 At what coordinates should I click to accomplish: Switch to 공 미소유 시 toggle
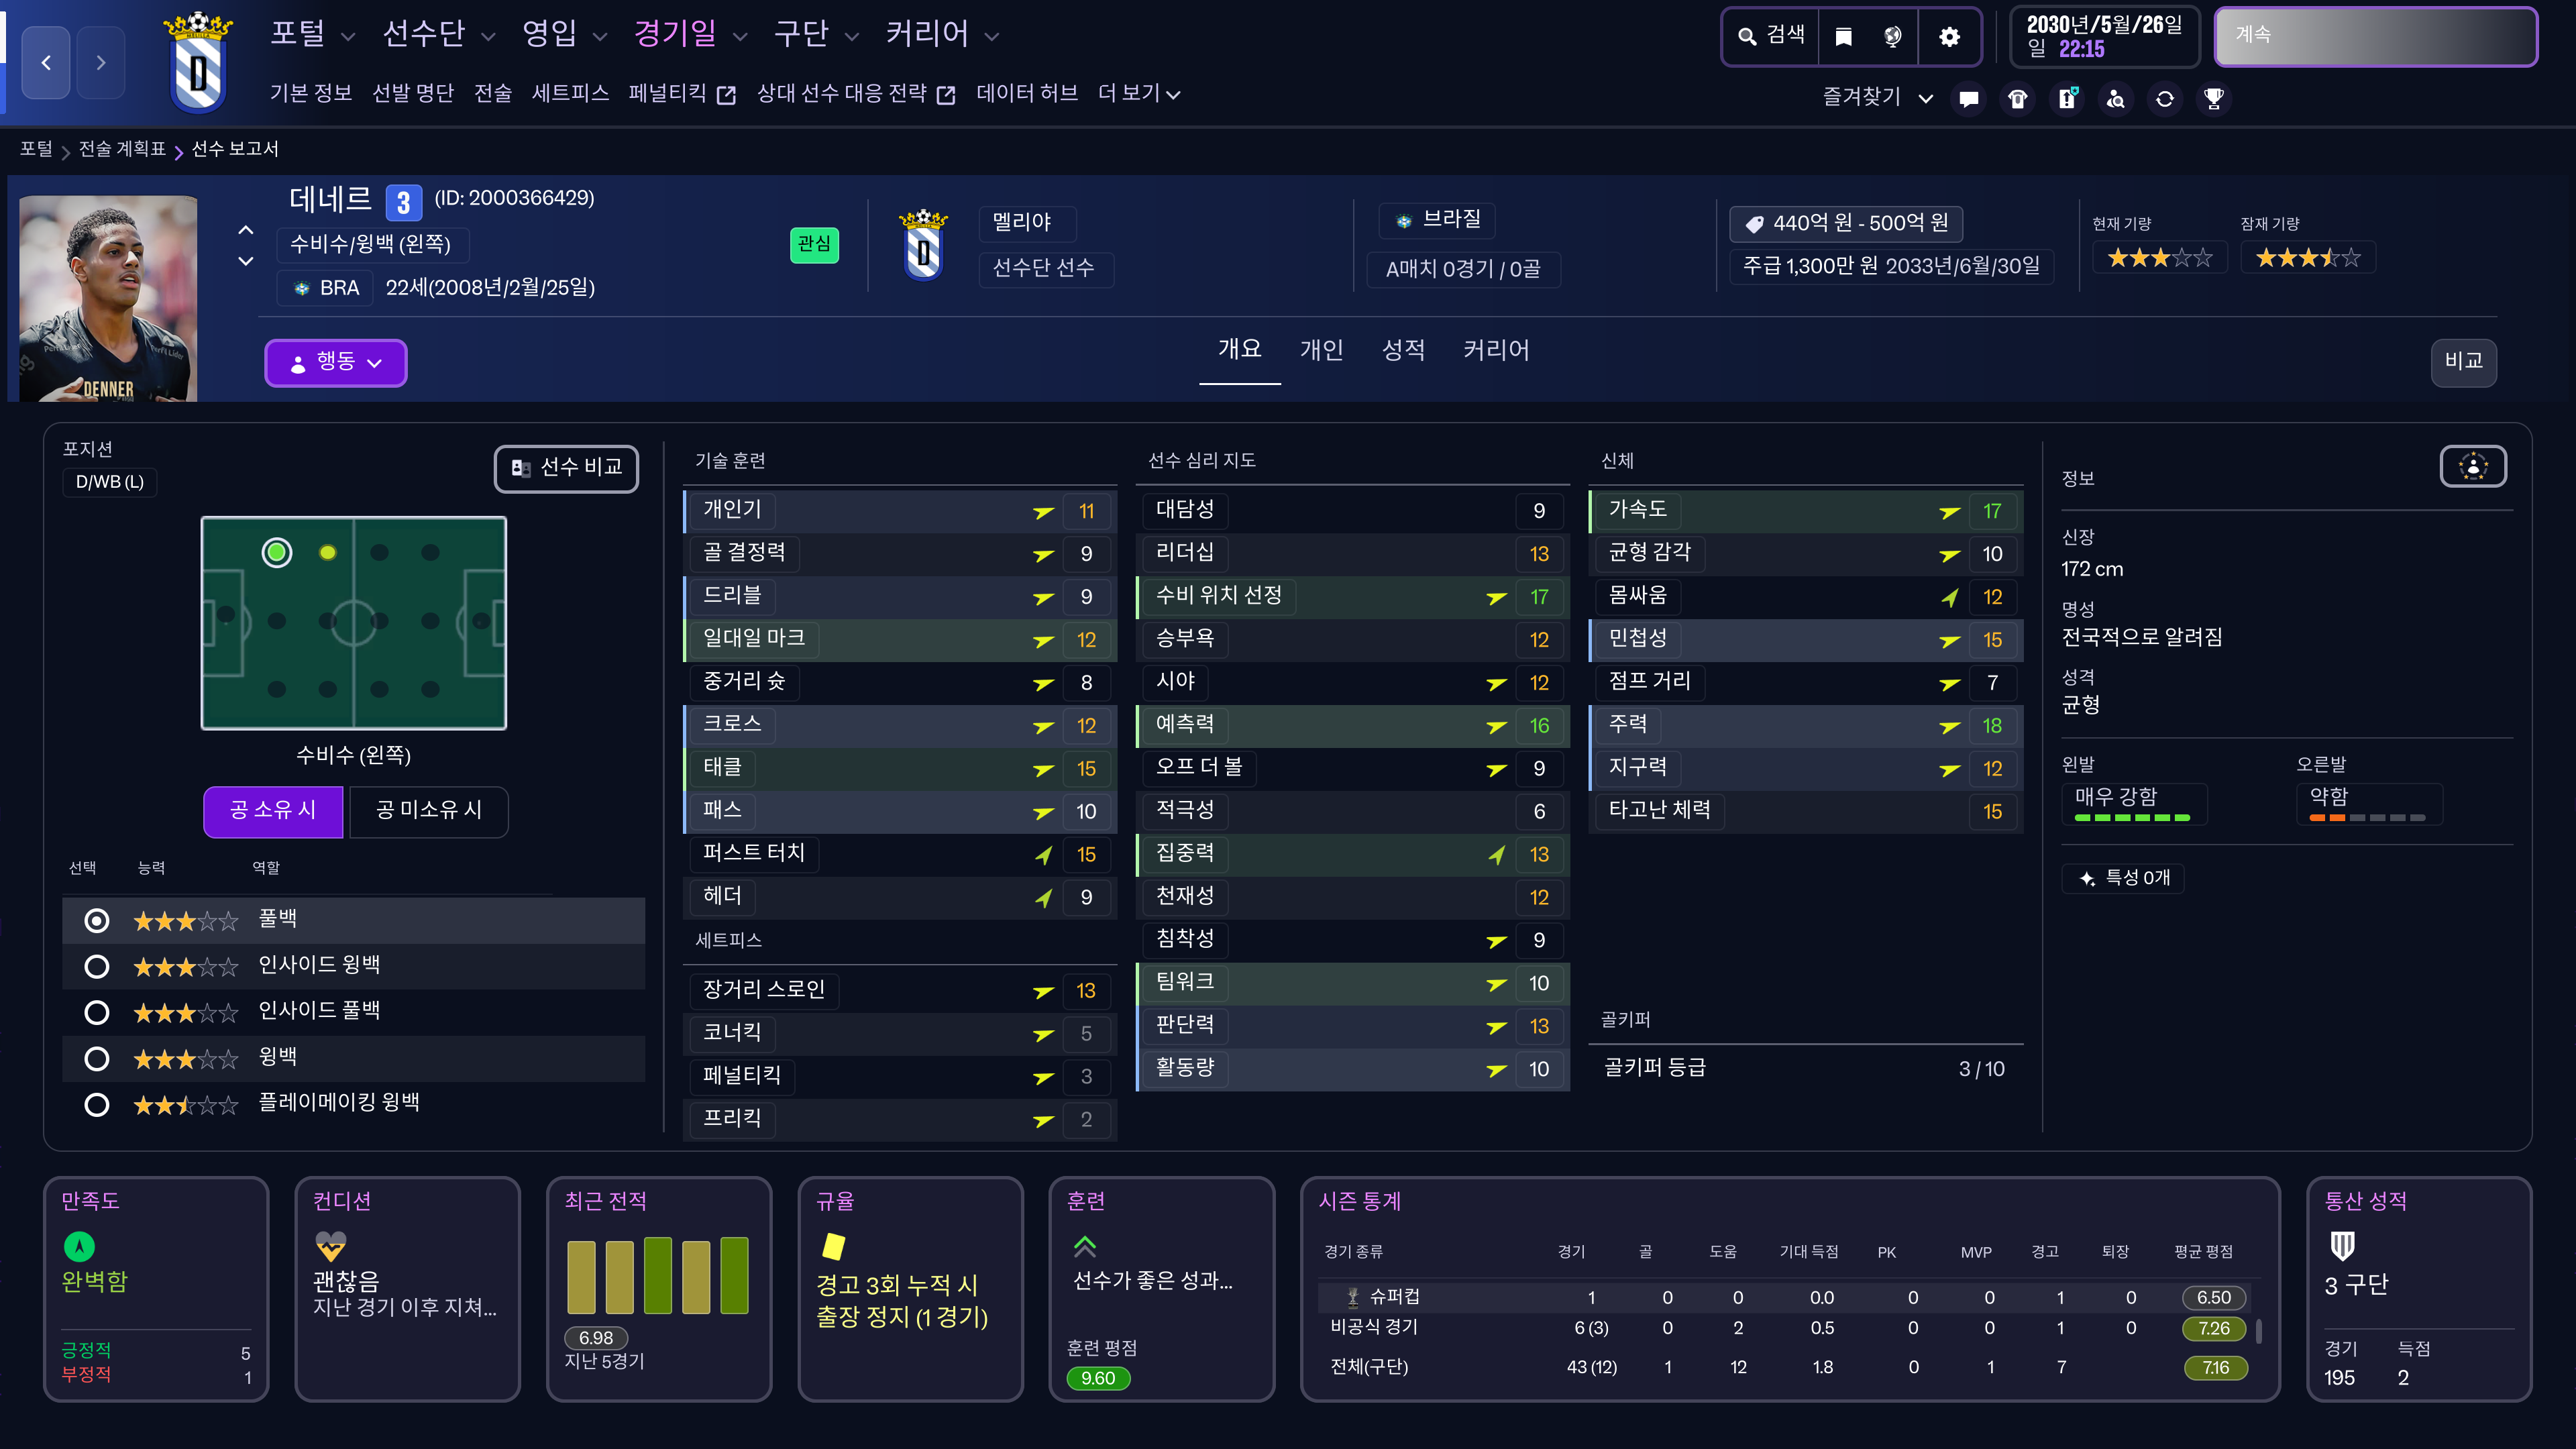point(428,810)
